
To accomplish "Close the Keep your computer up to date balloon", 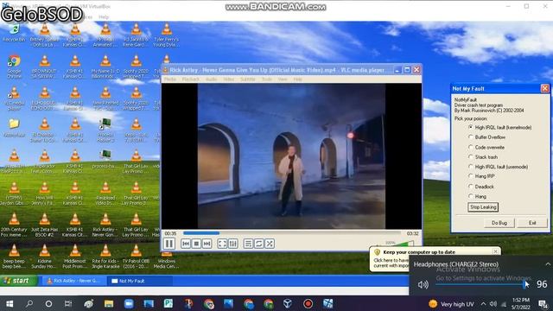I will [x=495, y=251].
